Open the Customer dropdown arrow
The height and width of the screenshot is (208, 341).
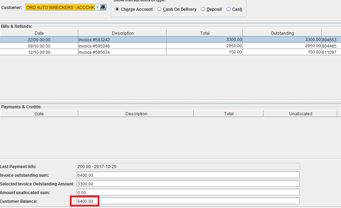(x=97, y=7)
